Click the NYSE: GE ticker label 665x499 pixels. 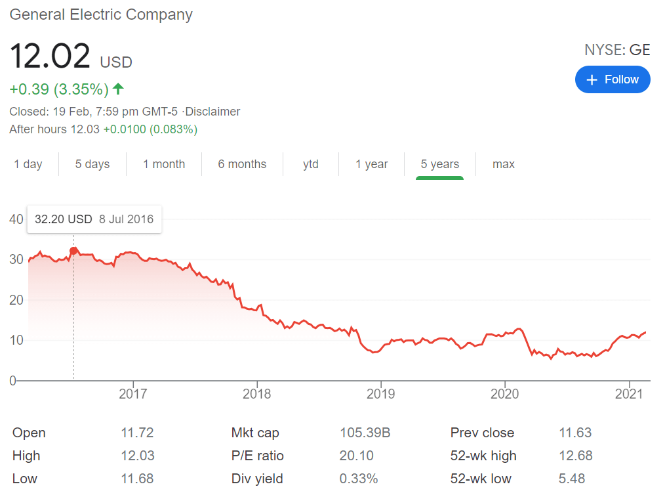(617, 50)
